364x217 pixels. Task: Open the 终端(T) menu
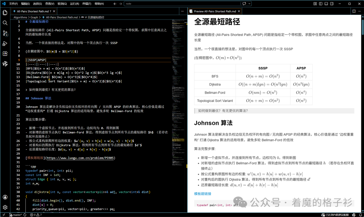click(x=87, y=4)
